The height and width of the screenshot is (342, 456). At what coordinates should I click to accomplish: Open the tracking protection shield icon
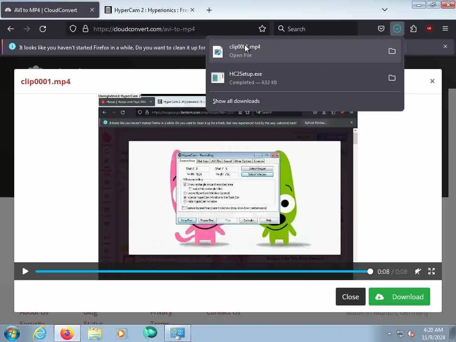coord(73,29)
